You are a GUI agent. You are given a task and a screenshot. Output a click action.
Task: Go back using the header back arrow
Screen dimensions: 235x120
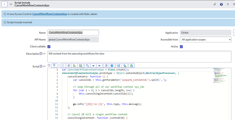[4, 4]
